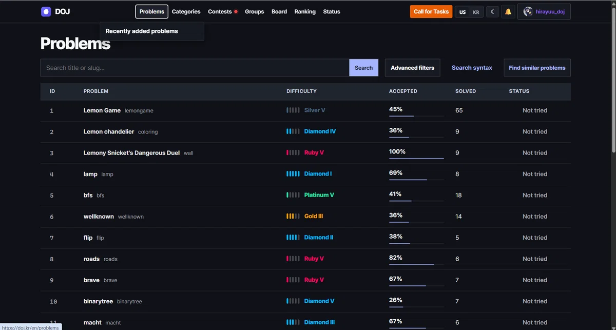Toggle dark mode with the moon icon
The height and width of the screenshot is (330, 616).
pos(492,11)
